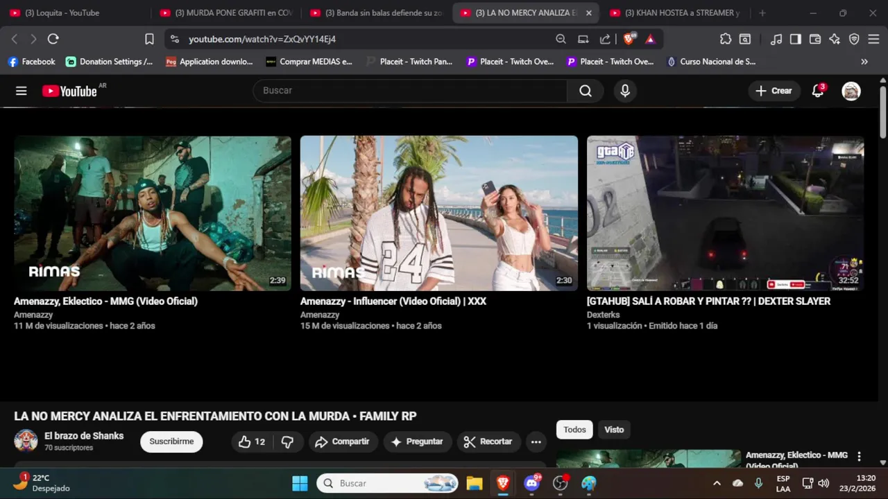Open the account avatar menu
The width and height of the screenshot is (888, 499).
tap(851, 91)
